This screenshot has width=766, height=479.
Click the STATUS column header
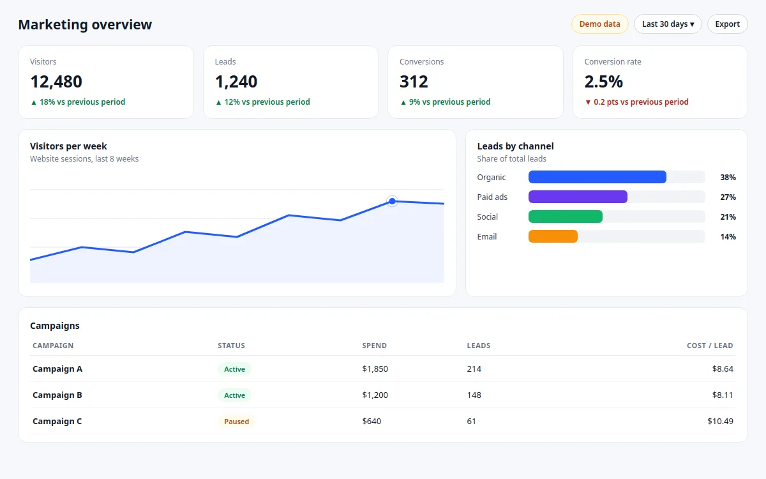[231, 346]
